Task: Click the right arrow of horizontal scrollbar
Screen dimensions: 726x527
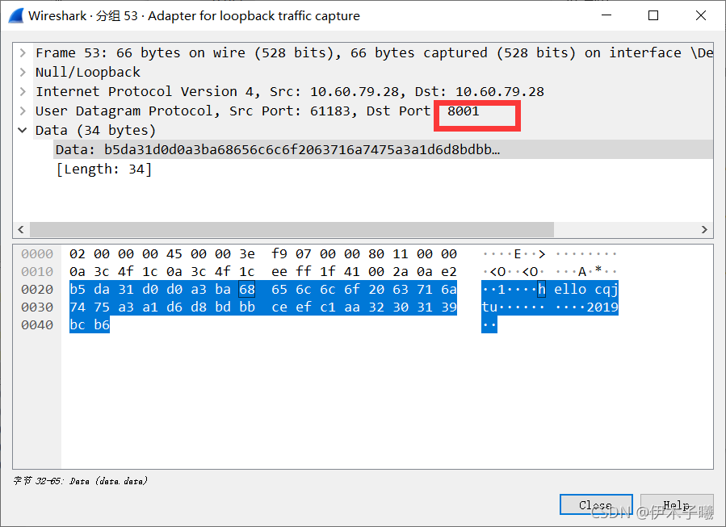Action: pyautogui.click(x=704, y=229)
